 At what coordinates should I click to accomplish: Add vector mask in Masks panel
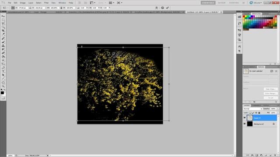276,71
